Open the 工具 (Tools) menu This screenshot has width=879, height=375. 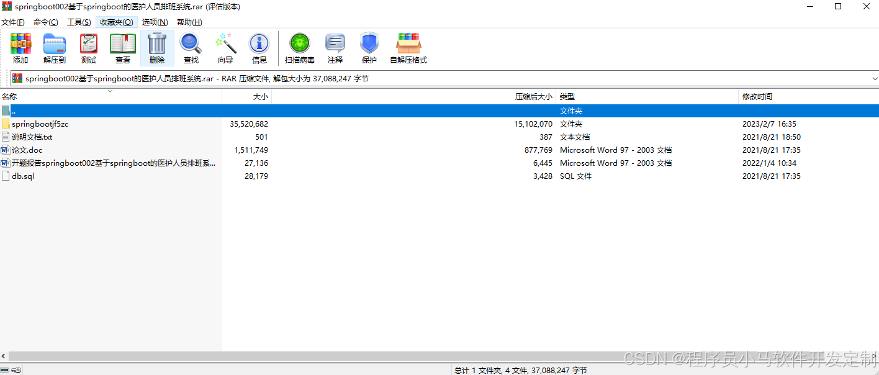point(78,22)
